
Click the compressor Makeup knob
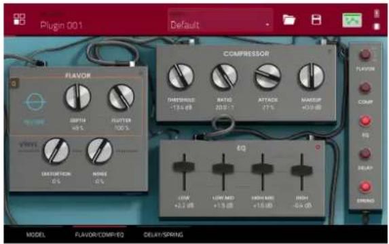(312, 77)
